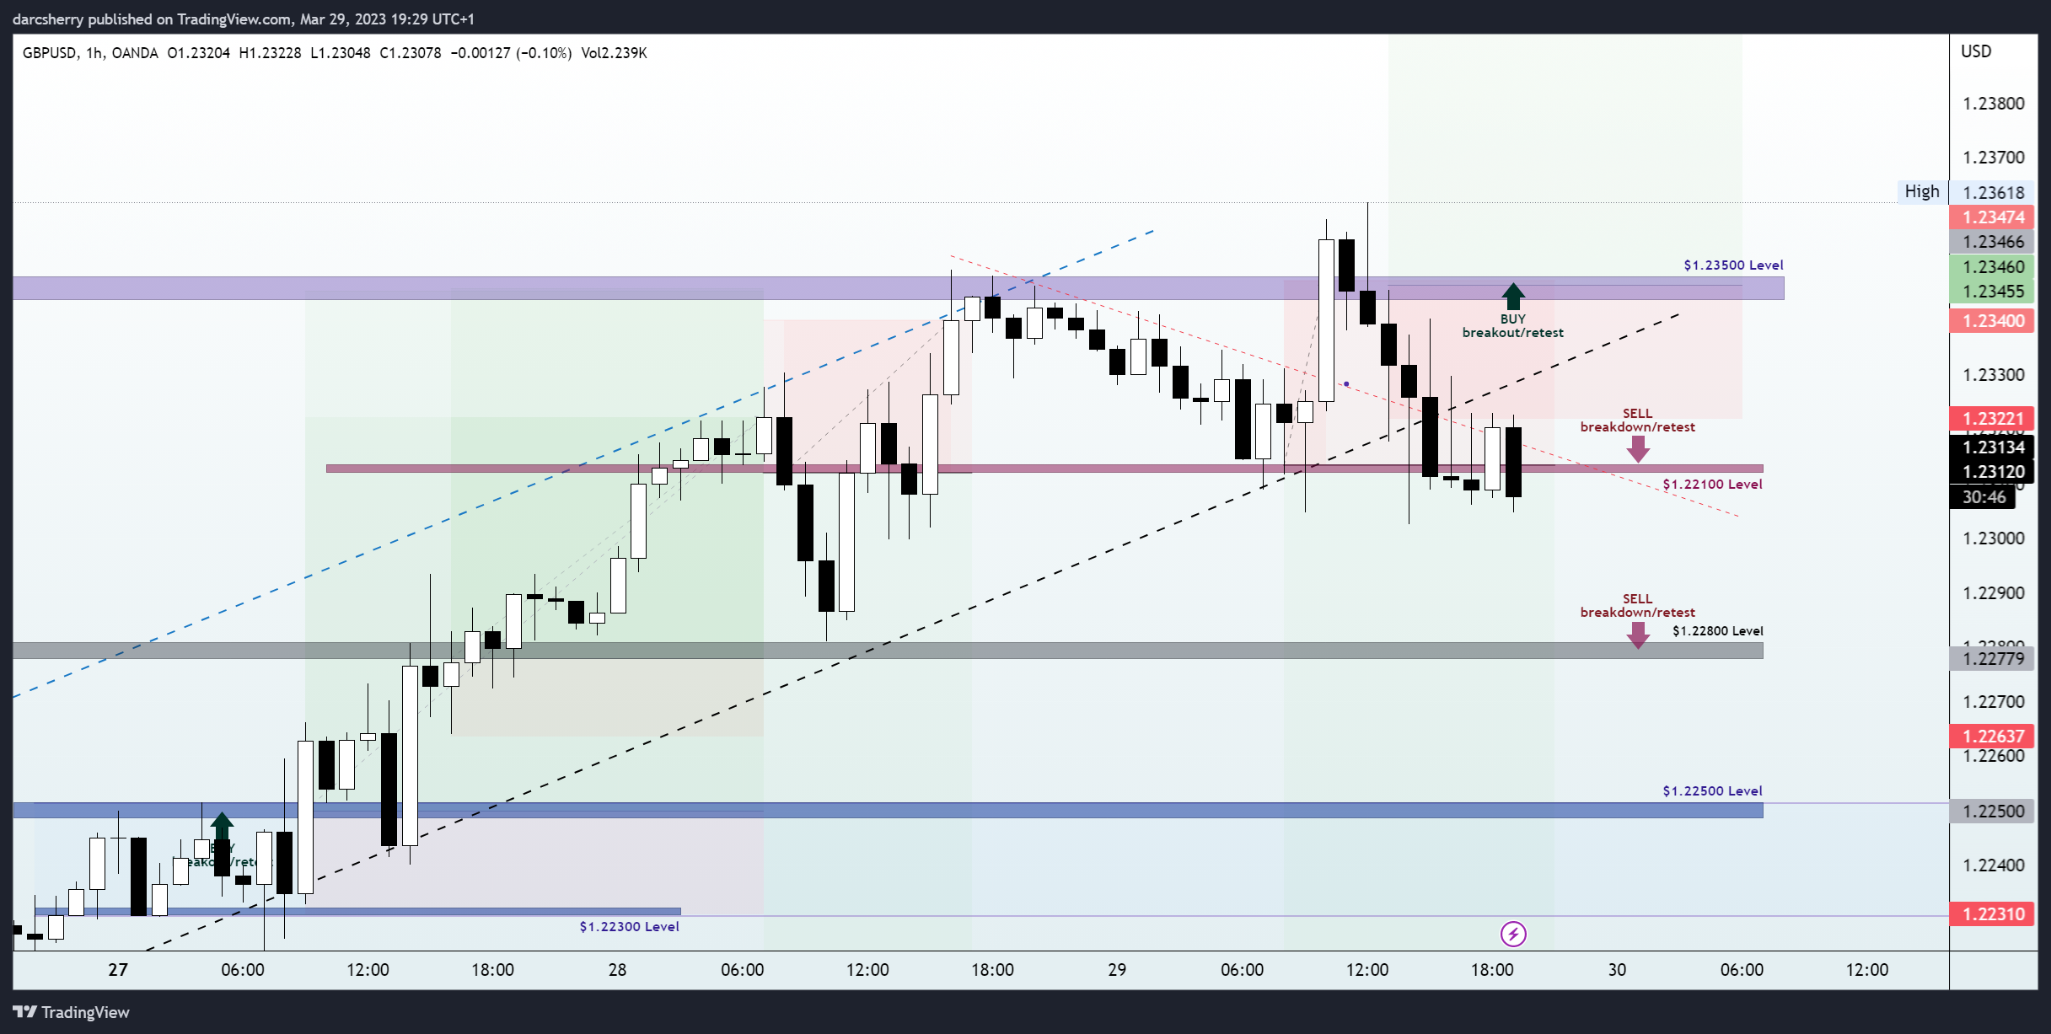Click the purple lightning event icon
The height and width of the screenshot is (1034, 2051).
tap(1513, 934)
